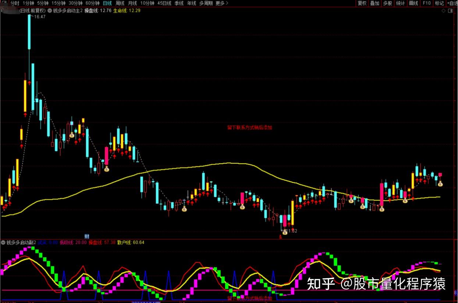Select the 10分钟 period tab
Viewport: 458px width, 303px height.
[x=147, y=3]
